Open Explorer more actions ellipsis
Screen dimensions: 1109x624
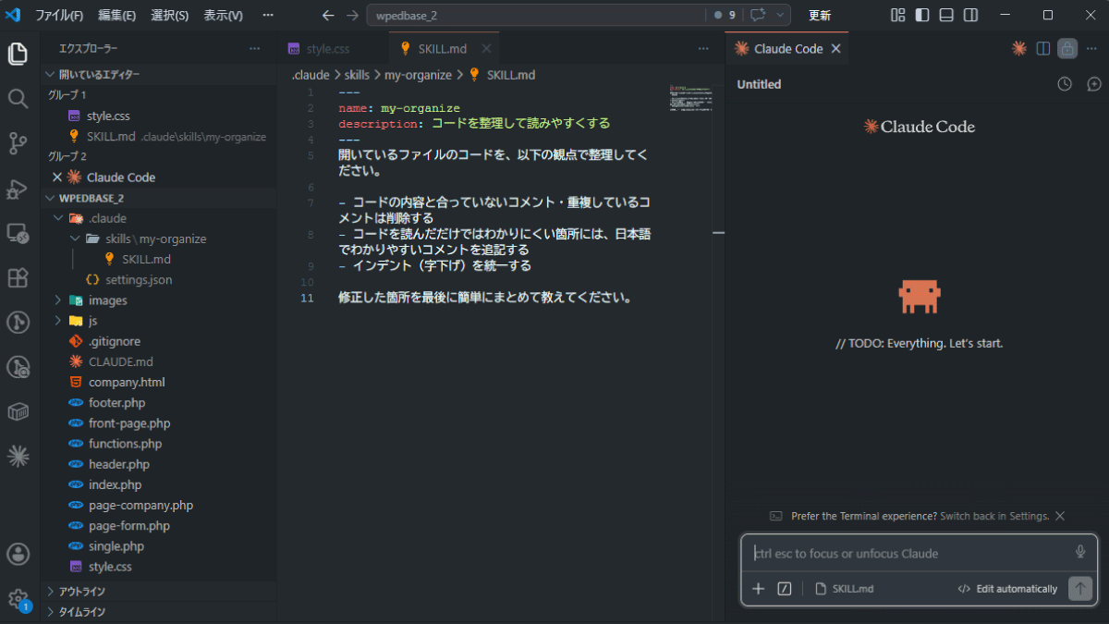[x=255, y=49]
